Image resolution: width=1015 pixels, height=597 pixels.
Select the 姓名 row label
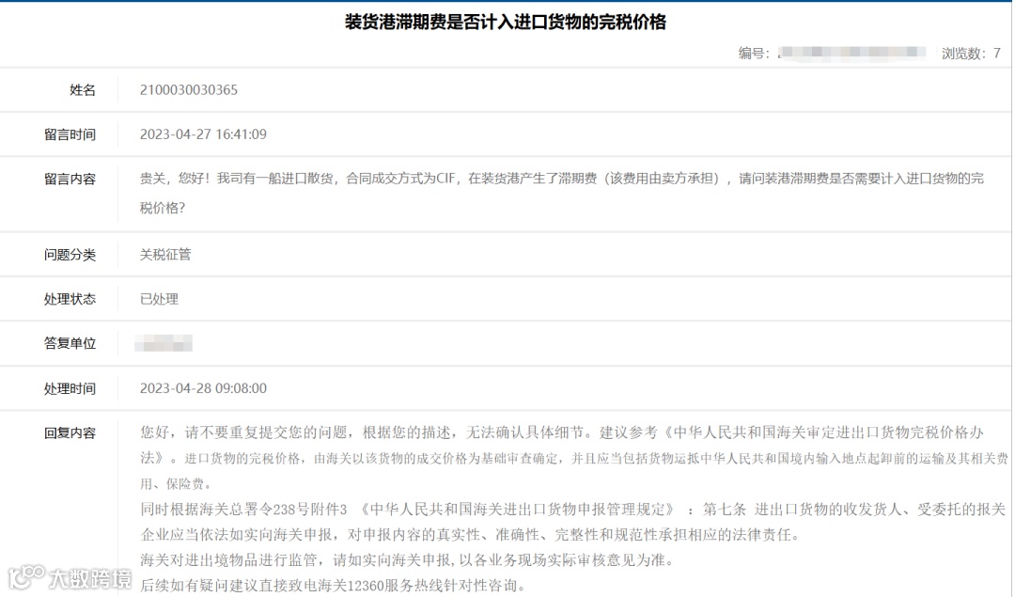pos(83,90)
